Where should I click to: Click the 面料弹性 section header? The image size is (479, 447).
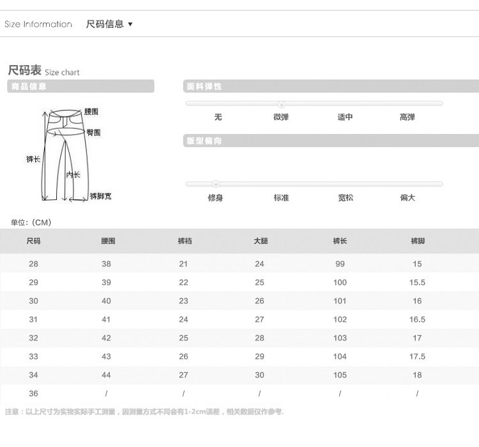331,86
